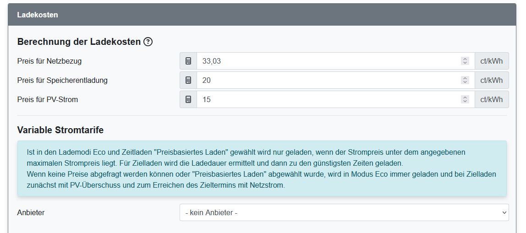Click the Preis für Netzbezug label
The height and width of the screenshot is (233, 526).
coord(49,61)
